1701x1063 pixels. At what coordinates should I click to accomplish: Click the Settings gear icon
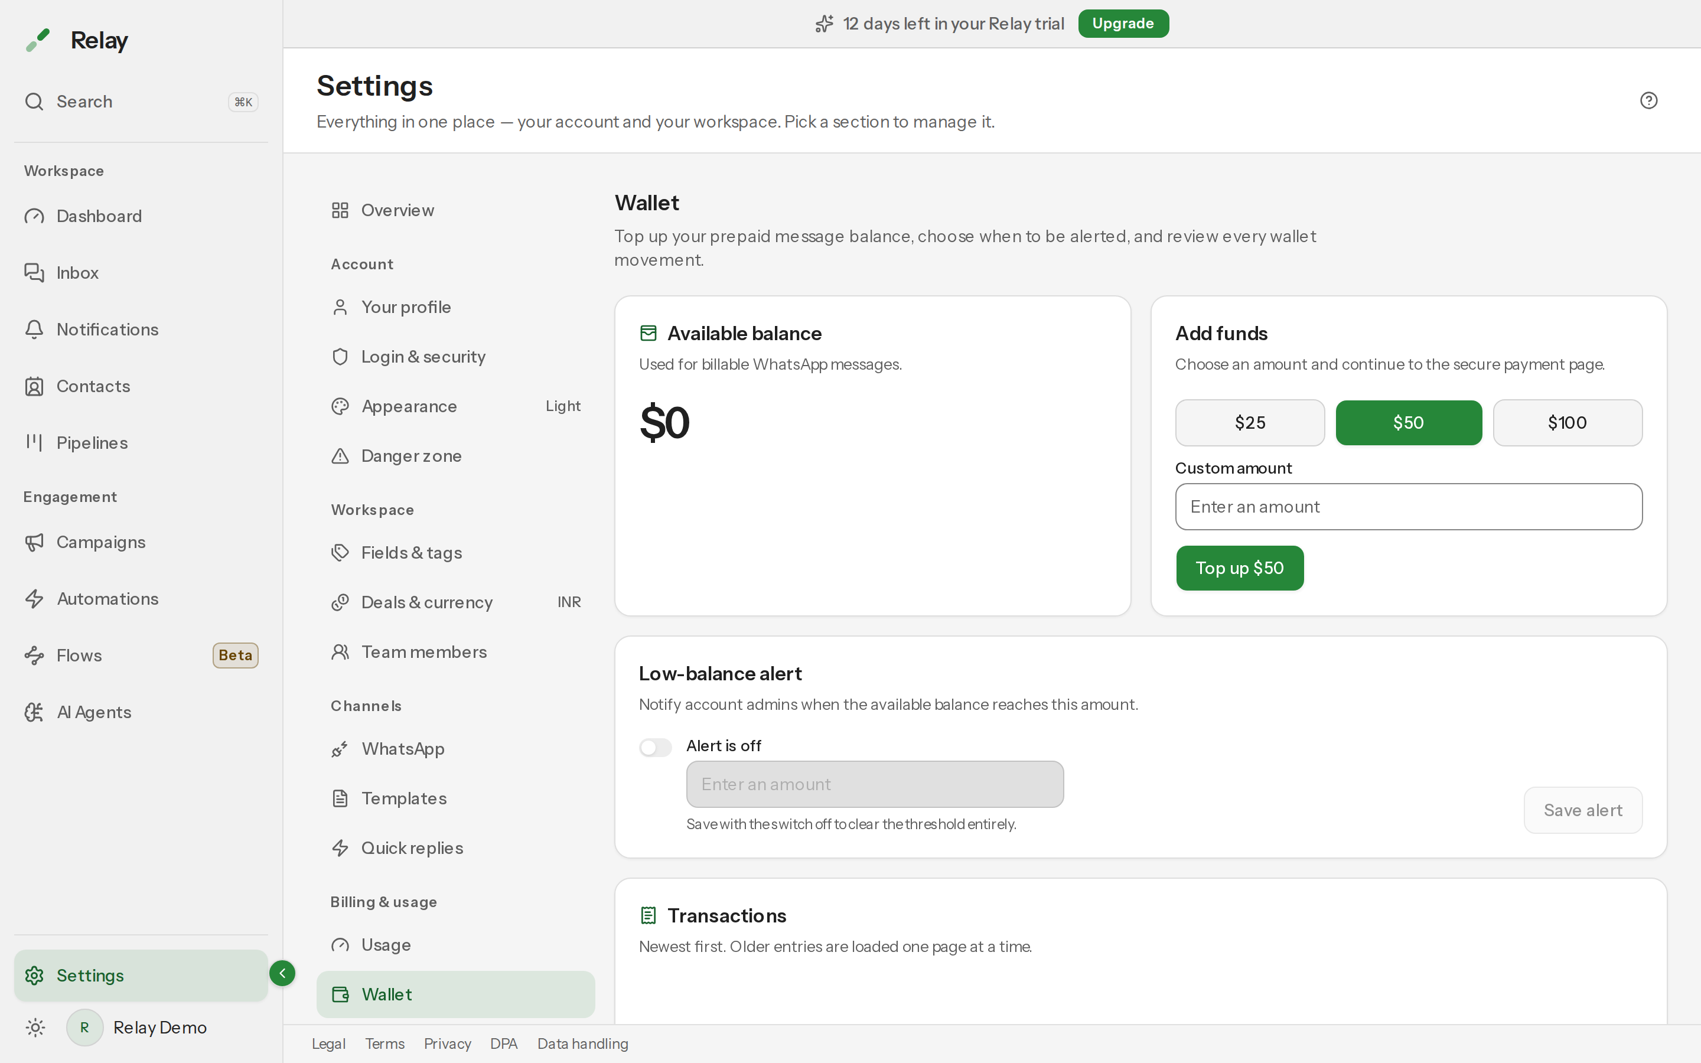34,975
